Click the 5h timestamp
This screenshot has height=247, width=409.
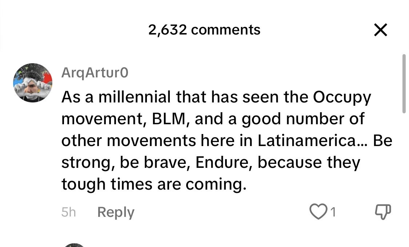point(68,212)
